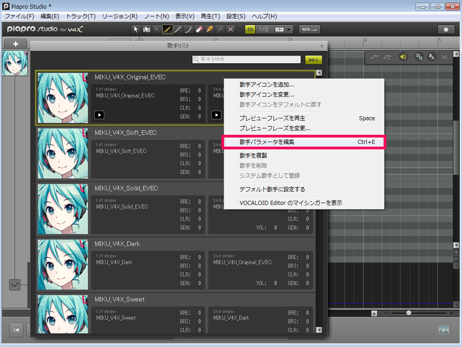Click horizontal scrollbar right arrow button
The image size is (462, 347).
[x=374, y=313]
